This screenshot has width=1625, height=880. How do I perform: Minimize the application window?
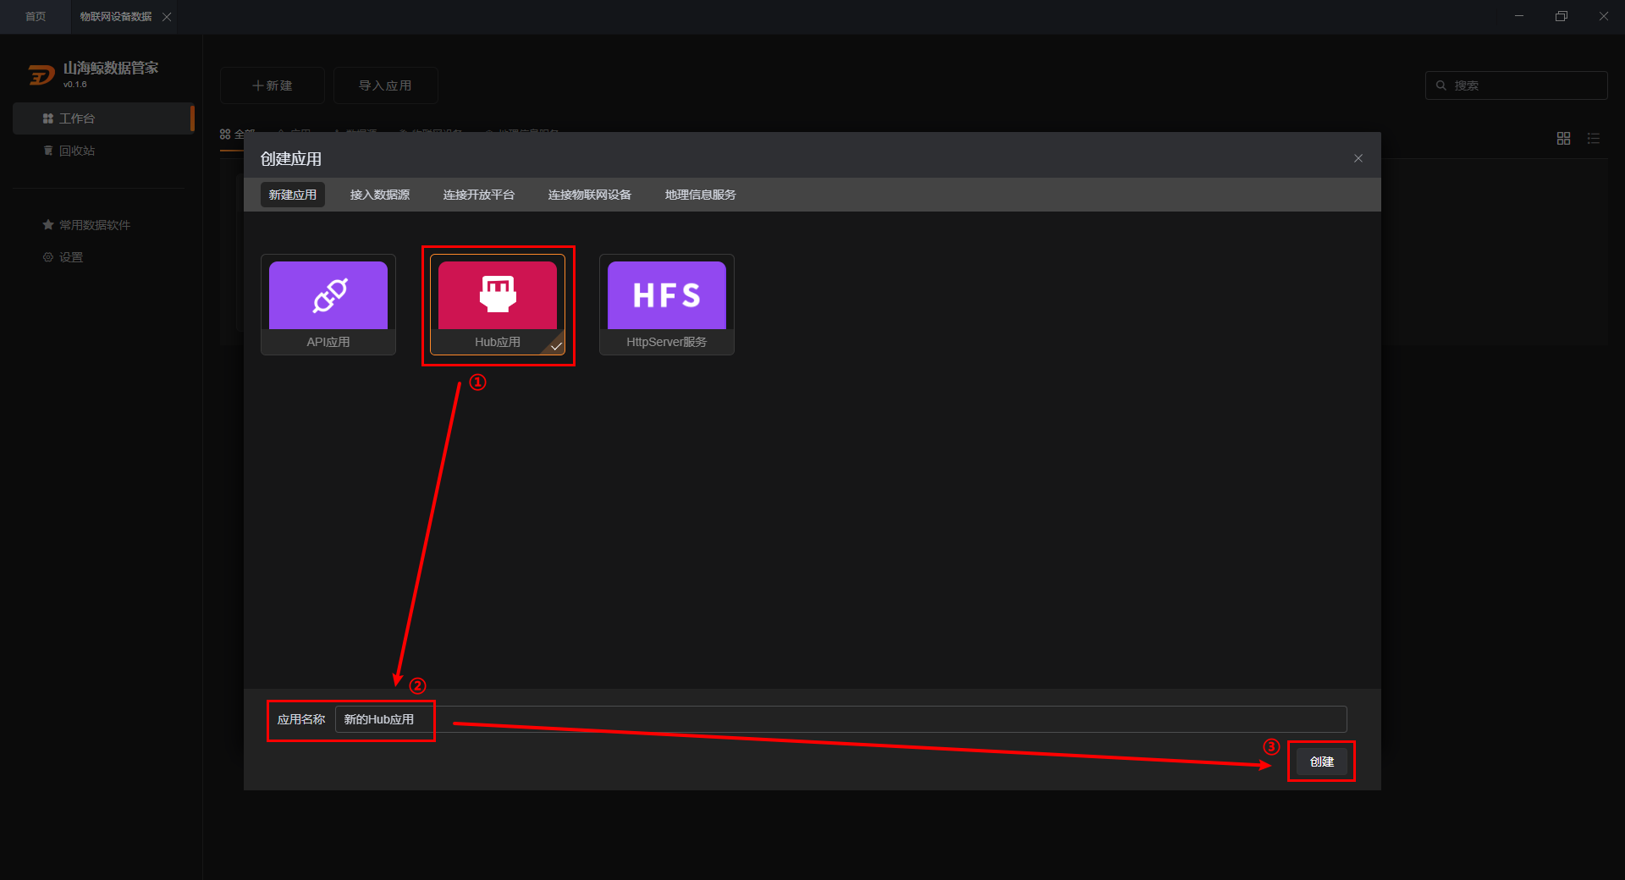click(x=1519, y=16)
